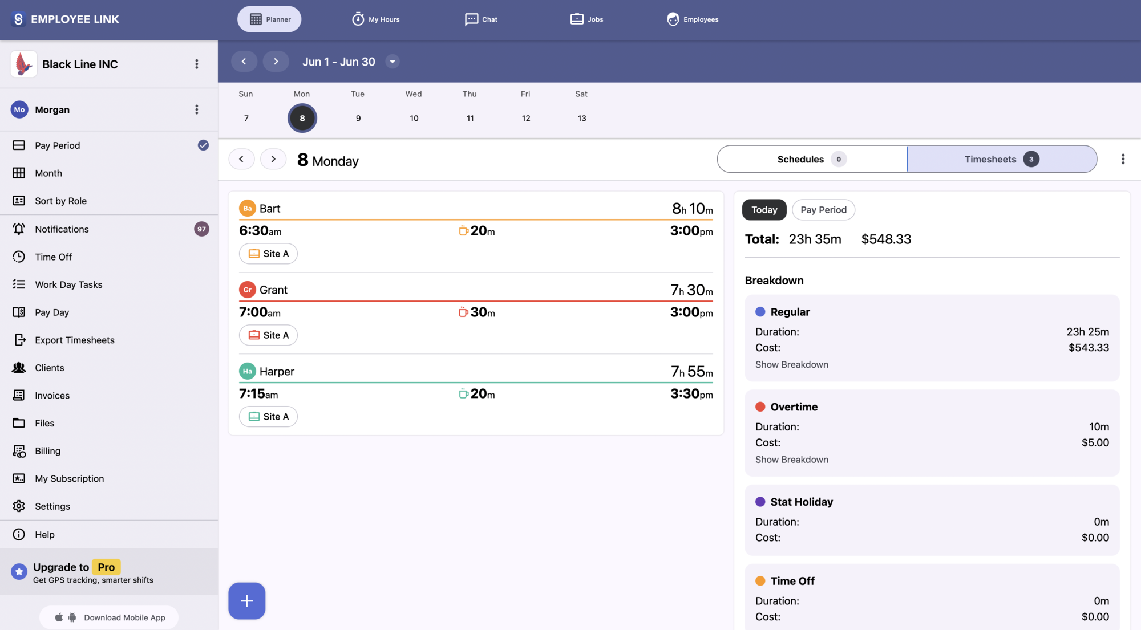Image resolution: width=1141 pixels, height=630 pixels.
Task: Select Tuesday 9 in the week strip
Action: point(358,118)
